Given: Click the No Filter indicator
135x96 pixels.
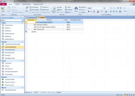Looking at the screenshot, I should [52, 92].
